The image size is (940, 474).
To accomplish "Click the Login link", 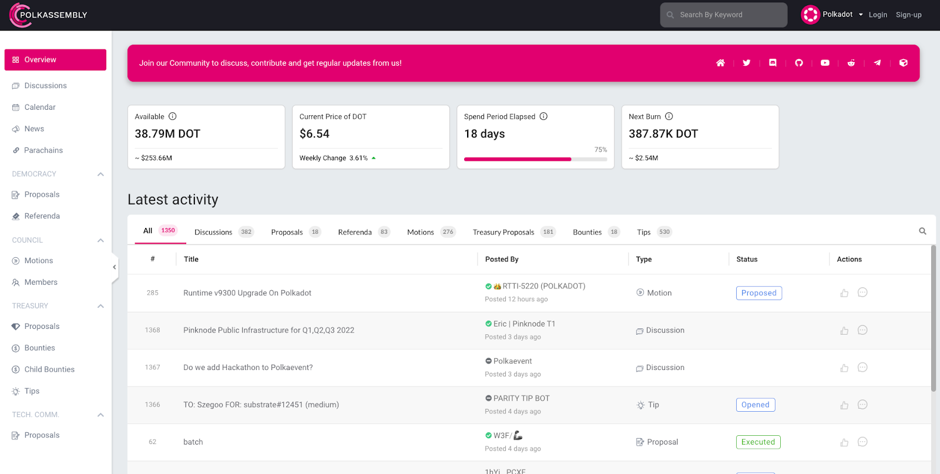I will [878, 15].
